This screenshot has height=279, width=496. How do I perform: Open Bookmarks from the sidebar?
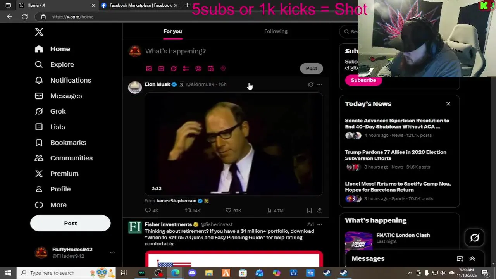60,143
